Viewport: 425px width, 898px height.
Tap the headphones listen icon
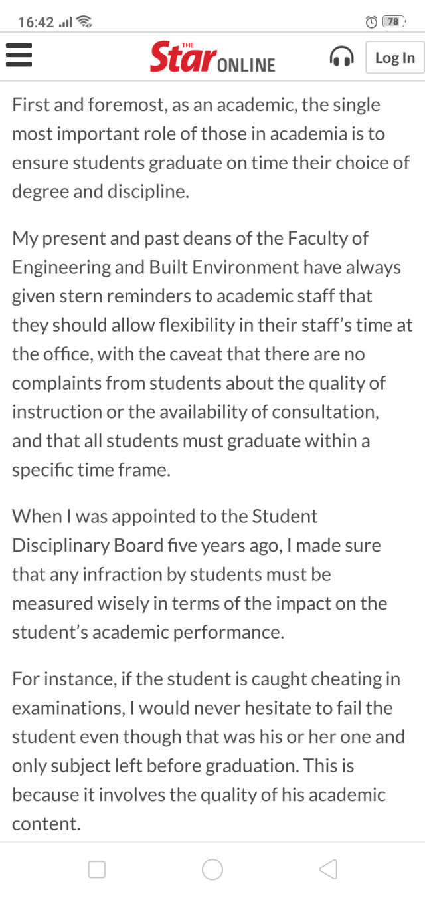tap(341, 56)
